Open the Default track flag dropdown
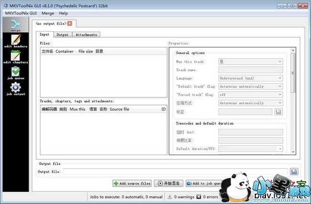The width and height of the screenshot is (311, 204). 251,86
